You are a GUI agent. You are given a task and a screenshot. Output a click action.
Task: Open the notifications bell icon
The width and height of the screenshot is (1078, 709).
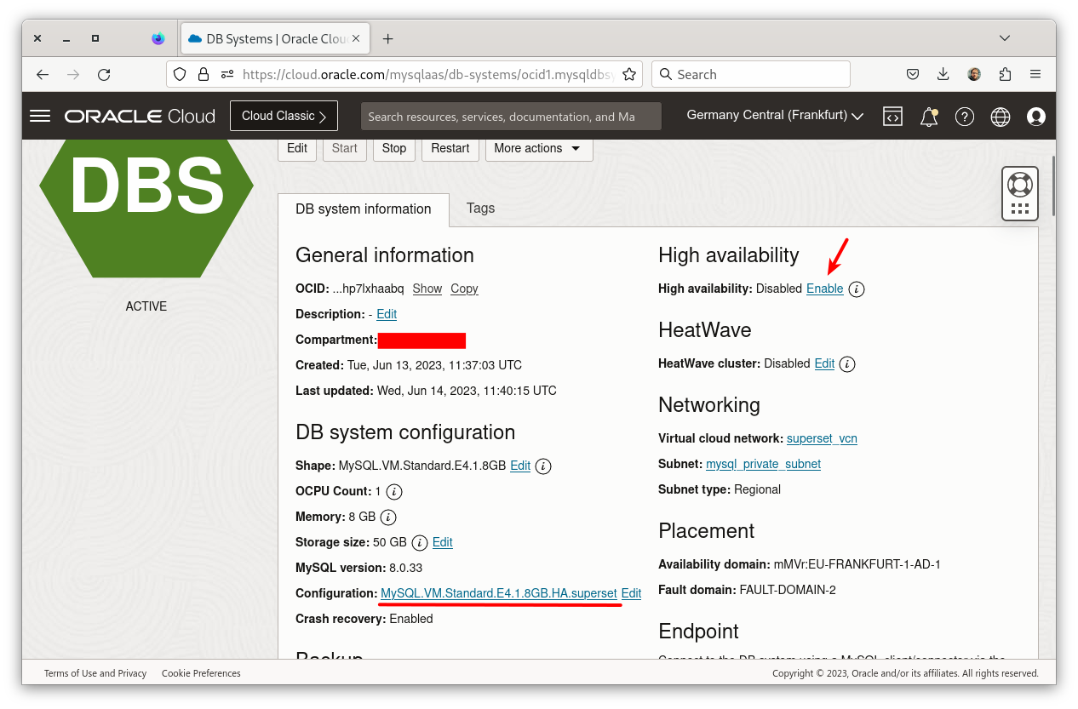point(929,117)
